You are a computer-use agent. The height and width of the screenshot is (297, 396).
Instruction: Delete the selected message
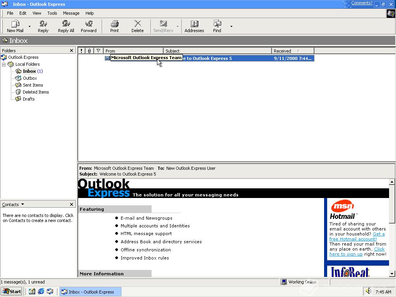tap(137, 26)
